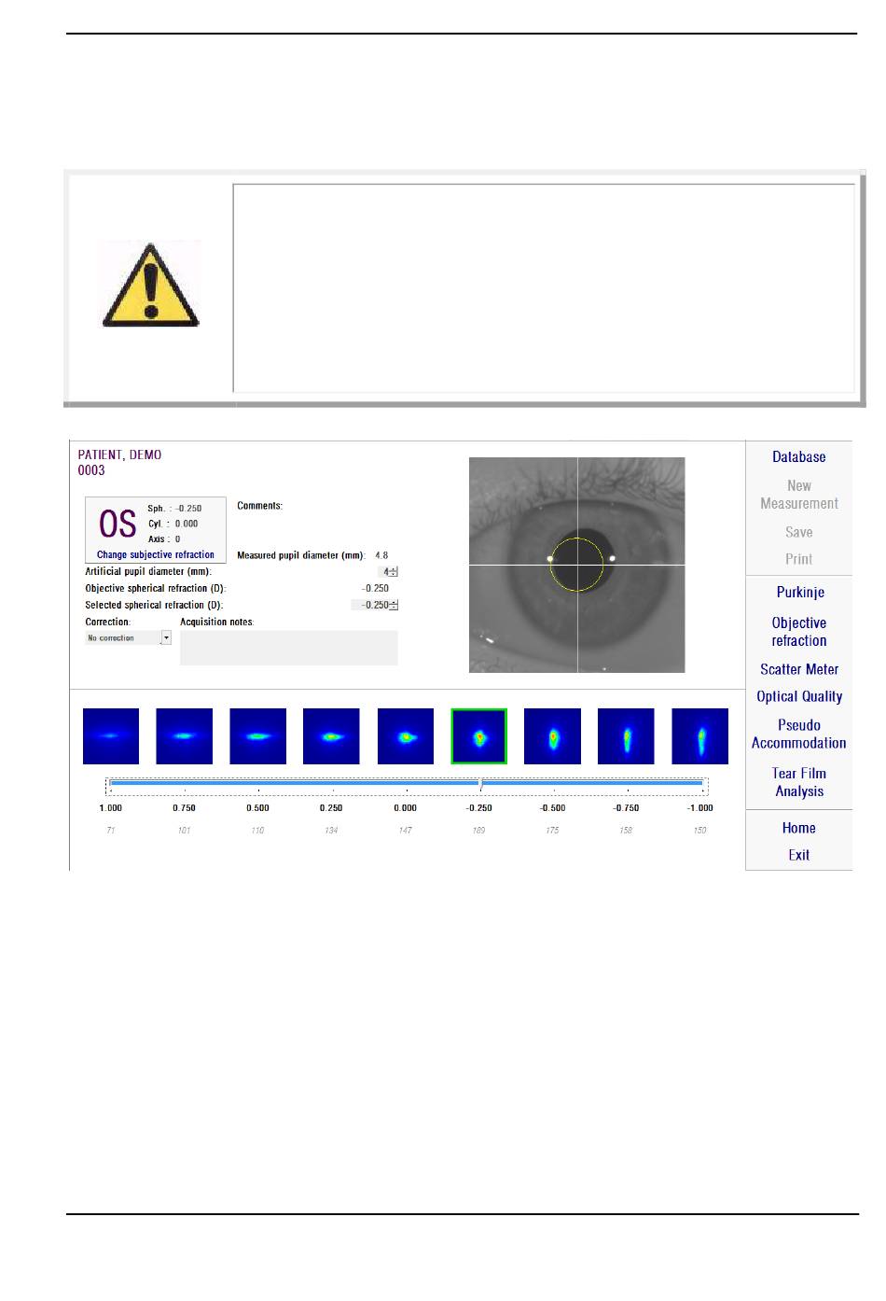This screenshot has height=1301, width=886.
Task: Click the Print option
Action: click(x=798, y=559)
